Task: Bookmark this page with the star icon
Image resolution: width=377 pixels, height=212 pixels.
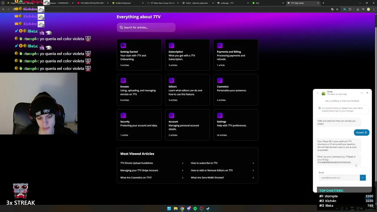Action: pos(337,9)
